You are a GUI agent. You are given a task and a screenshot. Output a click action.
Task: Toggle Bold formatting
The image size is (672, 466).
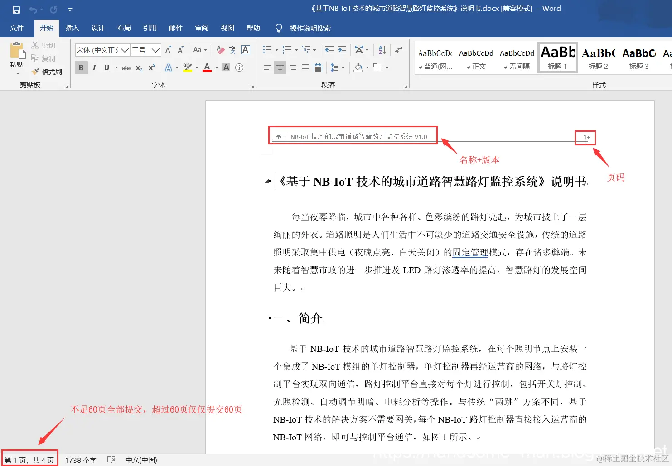pyautogui.click(x=81, y=67)
